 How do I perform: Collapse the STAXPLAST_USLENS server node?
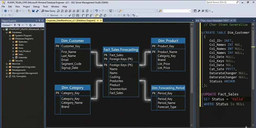4,29
